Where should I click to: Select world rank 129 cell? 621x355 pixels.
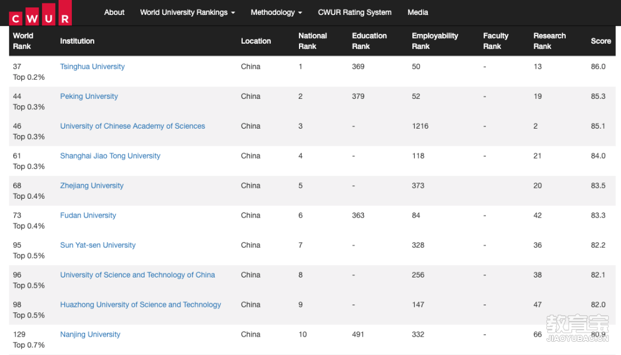pyautogui.click(x=19, y=334)
